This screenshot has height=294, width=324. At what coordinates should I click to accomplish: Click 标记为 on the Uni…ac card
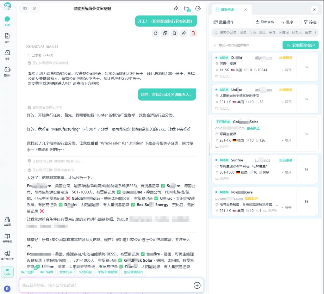click(222, 108)
